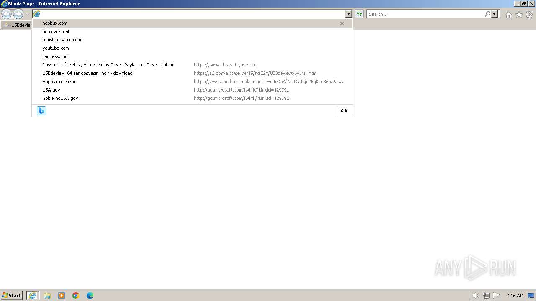Open the GobiernoUSA.gov favorites entry
This screenshot has width=536, height=301.
pyautogui.click(x=192, y=98)
